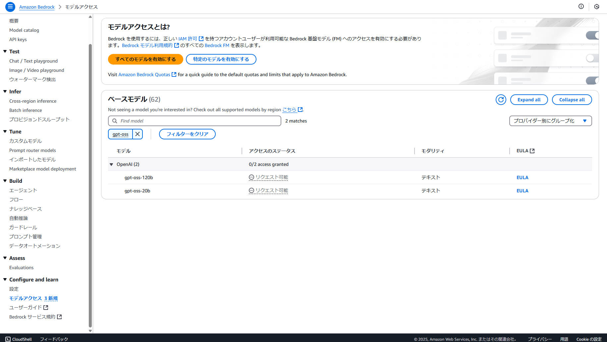The height and width of the screenshot is (342, 607).
Task: Open カスタムモデル page
Action: tap(26, 141)
